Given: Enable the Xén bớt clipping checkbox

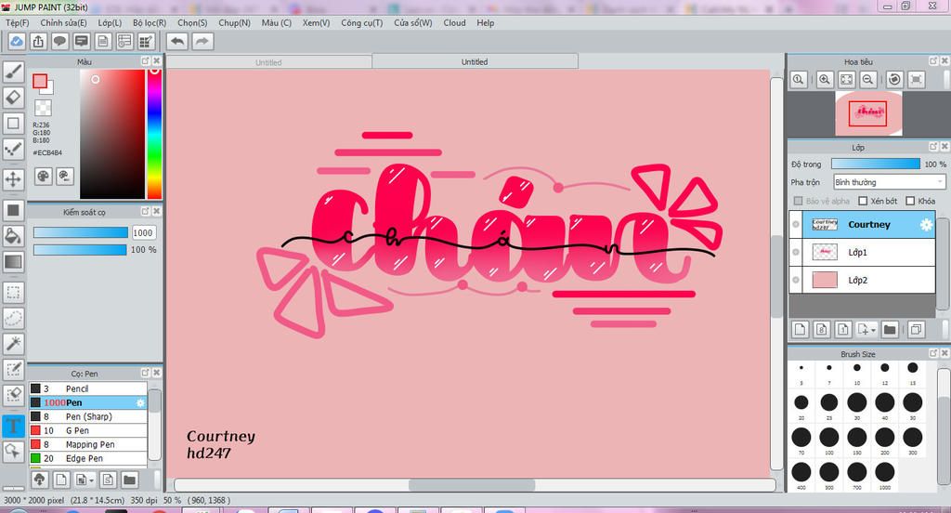Looking at the screenshot, I should click(863, 201).
